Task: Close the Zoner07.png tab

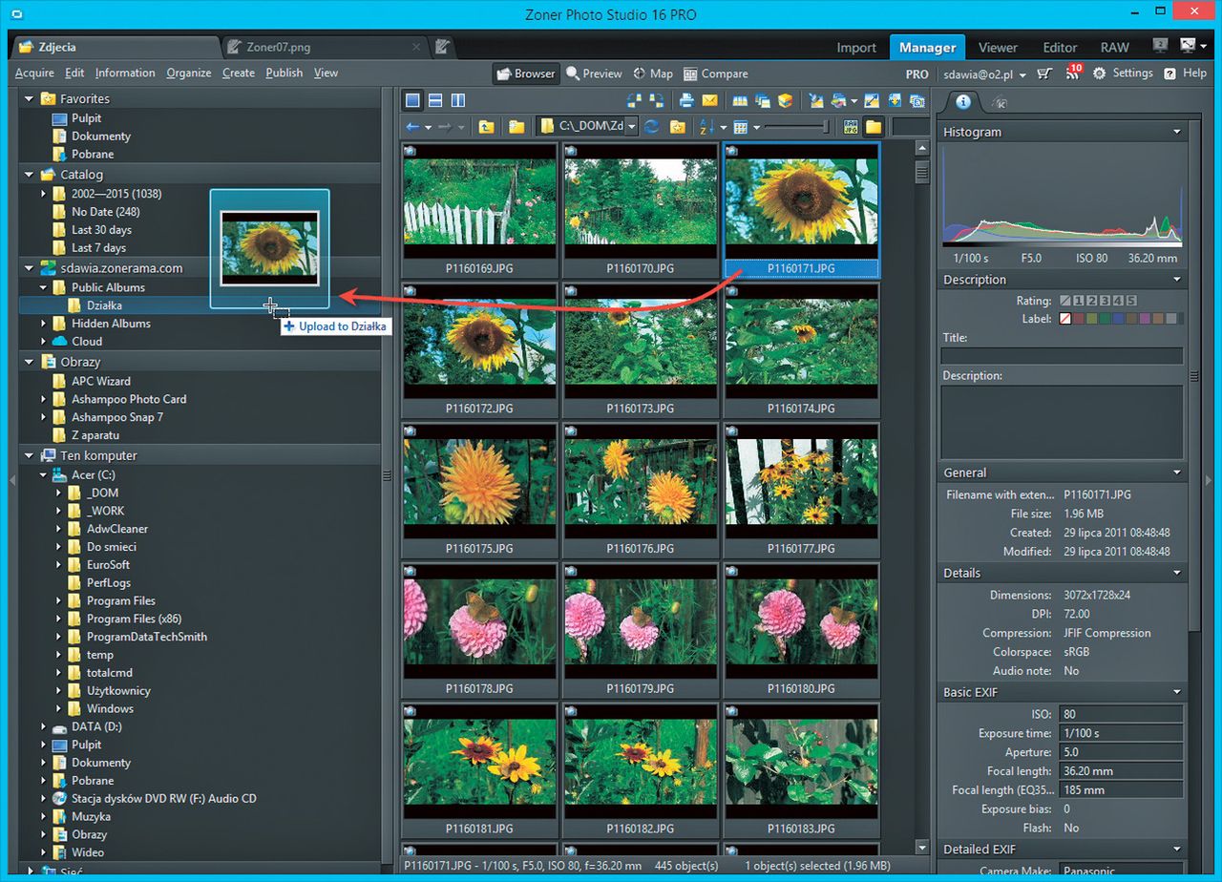Action: (x=416, y=47)
